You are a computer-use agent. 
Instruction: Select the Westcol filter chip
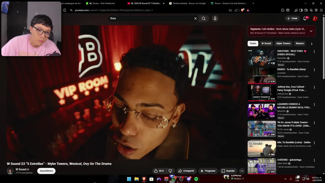(x=300, y=43)
